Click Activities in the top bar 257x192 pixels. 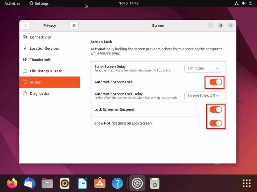(12, 3)
